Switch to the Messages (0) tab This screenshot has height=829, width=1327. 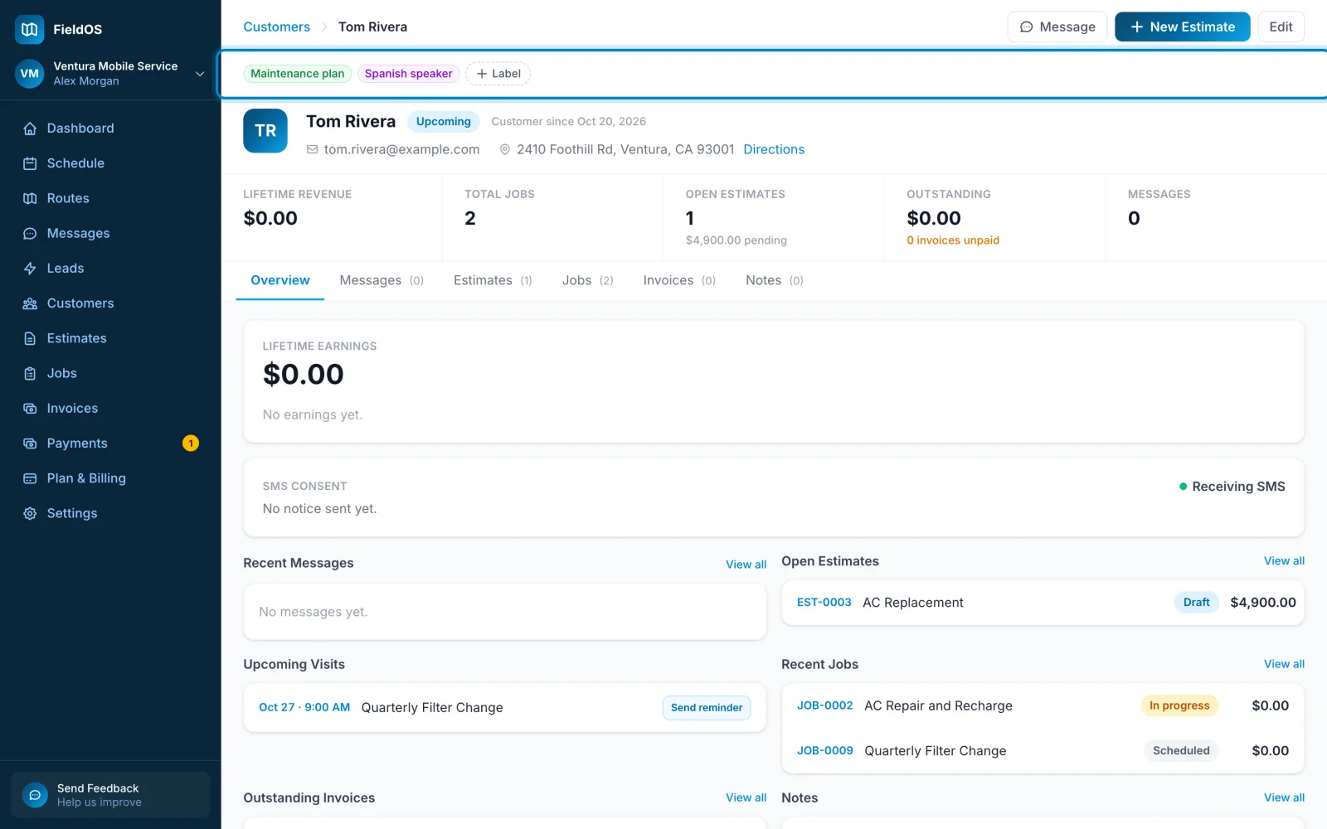pos(382,280)
